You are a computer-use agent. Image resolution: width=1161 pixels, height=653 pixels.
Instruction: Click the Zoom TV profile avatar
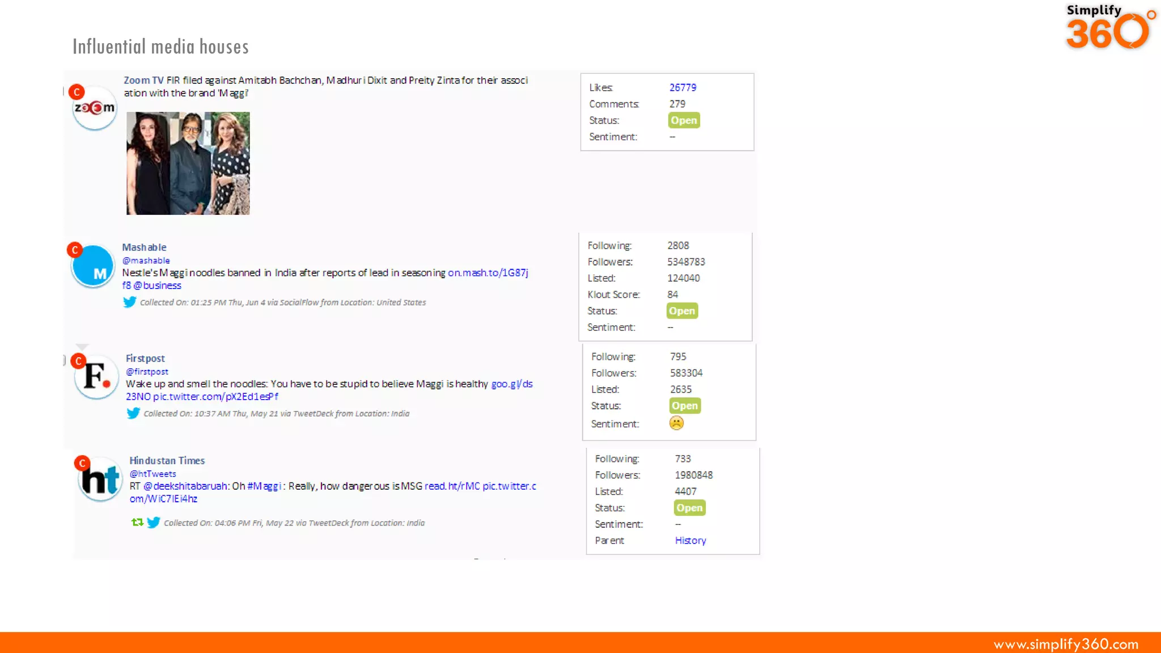pyautogui.click(x=95, y=109)
